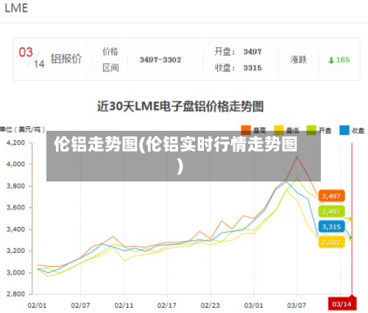
Task: Click the 2,800 y-axis label
Action: (16, 294)
